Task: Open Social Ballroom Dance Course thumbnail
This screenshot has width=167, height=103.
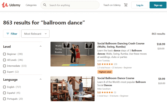Action: coord(73,89)
